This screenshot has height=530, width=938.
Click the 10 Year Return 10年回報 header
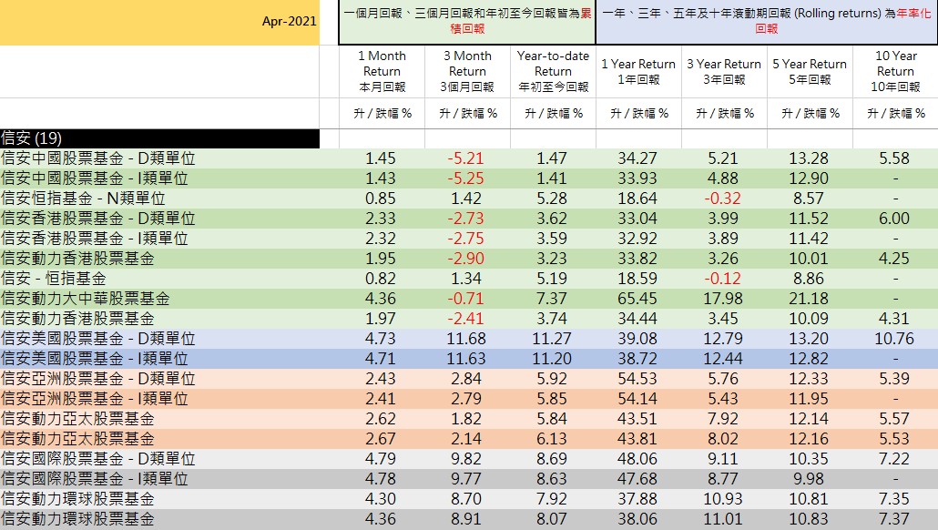point(895,71)
